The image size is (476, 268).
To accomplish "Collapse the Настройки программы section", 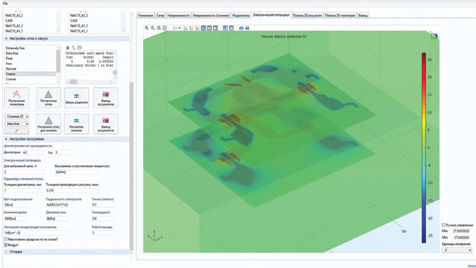I will click(x=6, y=139).
